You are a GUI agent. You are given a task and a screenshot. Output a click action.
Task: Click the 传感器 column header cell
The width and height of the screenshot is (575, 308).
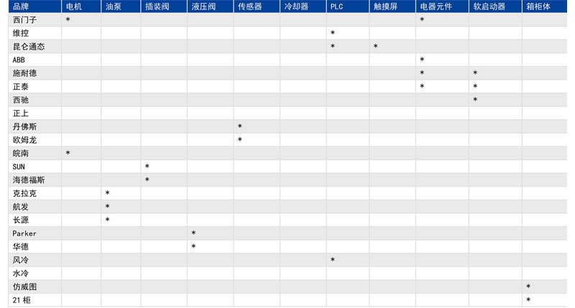(249, 6)
